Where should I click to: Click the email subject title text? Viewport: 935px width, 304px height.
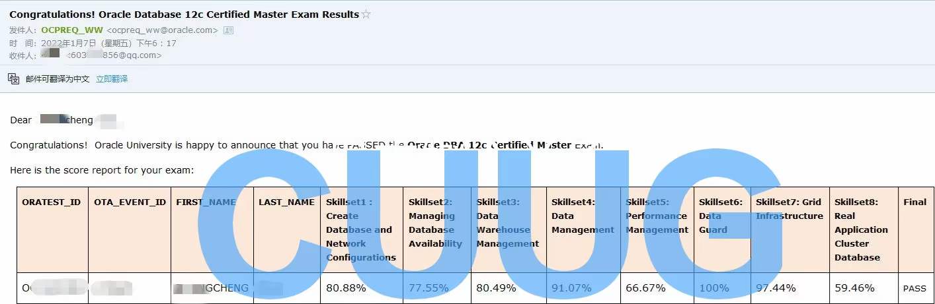pos(184,15)
